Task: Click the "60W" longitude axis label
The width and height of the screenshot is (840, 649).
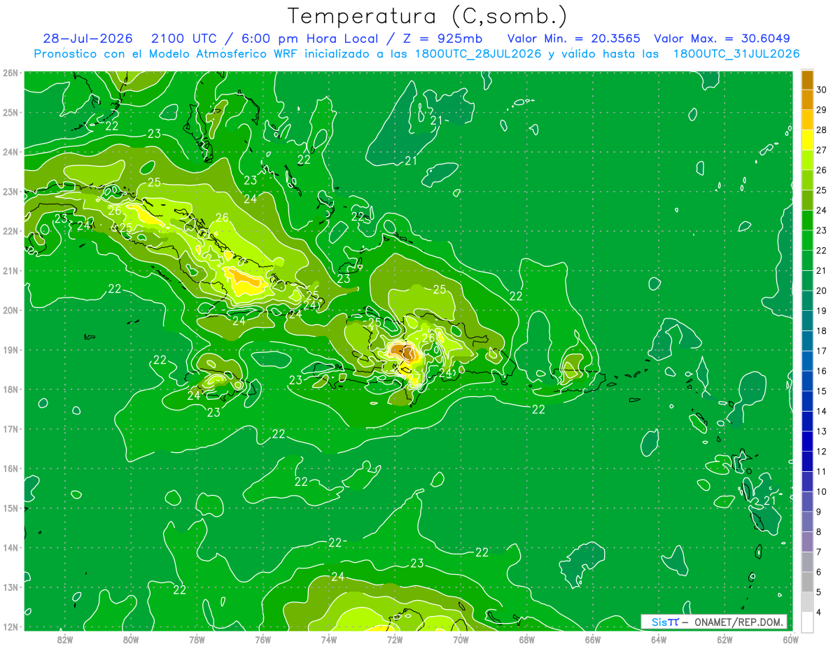Action: (791, 639)
